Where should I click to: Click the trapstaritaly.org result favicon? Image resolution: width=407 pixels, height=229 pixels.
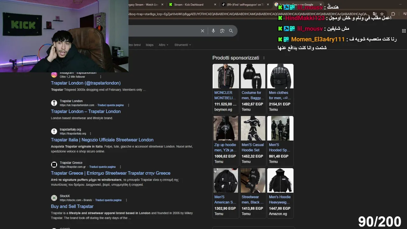(x=54, y=131)
